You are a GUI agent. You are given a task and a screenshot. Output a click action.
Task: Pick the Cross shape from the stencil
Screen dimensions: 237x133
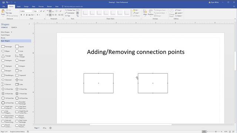(19, 80)
